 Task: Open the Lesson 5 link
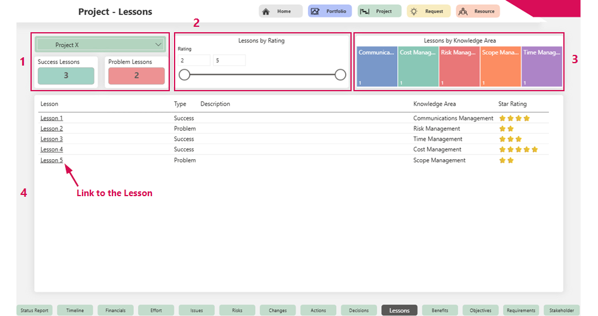[51, 160]
